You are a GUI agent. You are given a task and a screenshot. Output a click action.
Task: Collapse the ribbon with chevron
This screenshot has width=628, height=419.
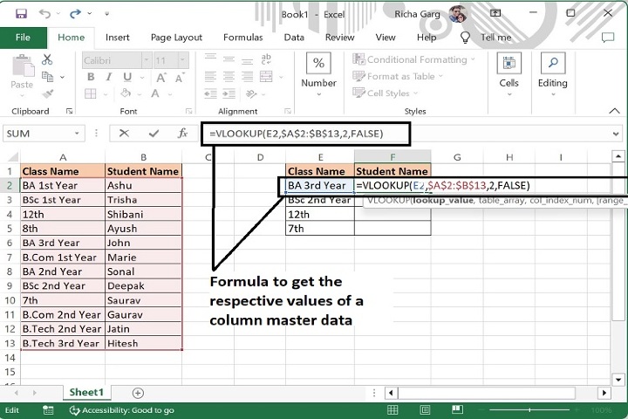[614, 111]
